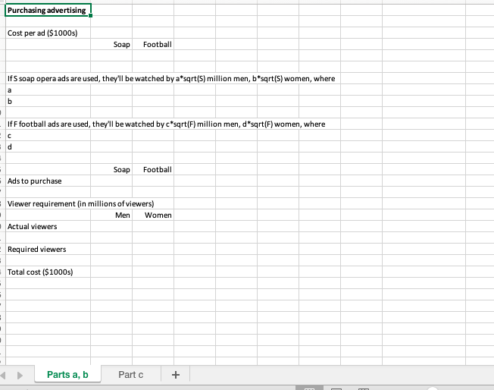
Task: Select the Football cell in Ads to purchase row
Action: pyautogui.click(x=153, y=181)
